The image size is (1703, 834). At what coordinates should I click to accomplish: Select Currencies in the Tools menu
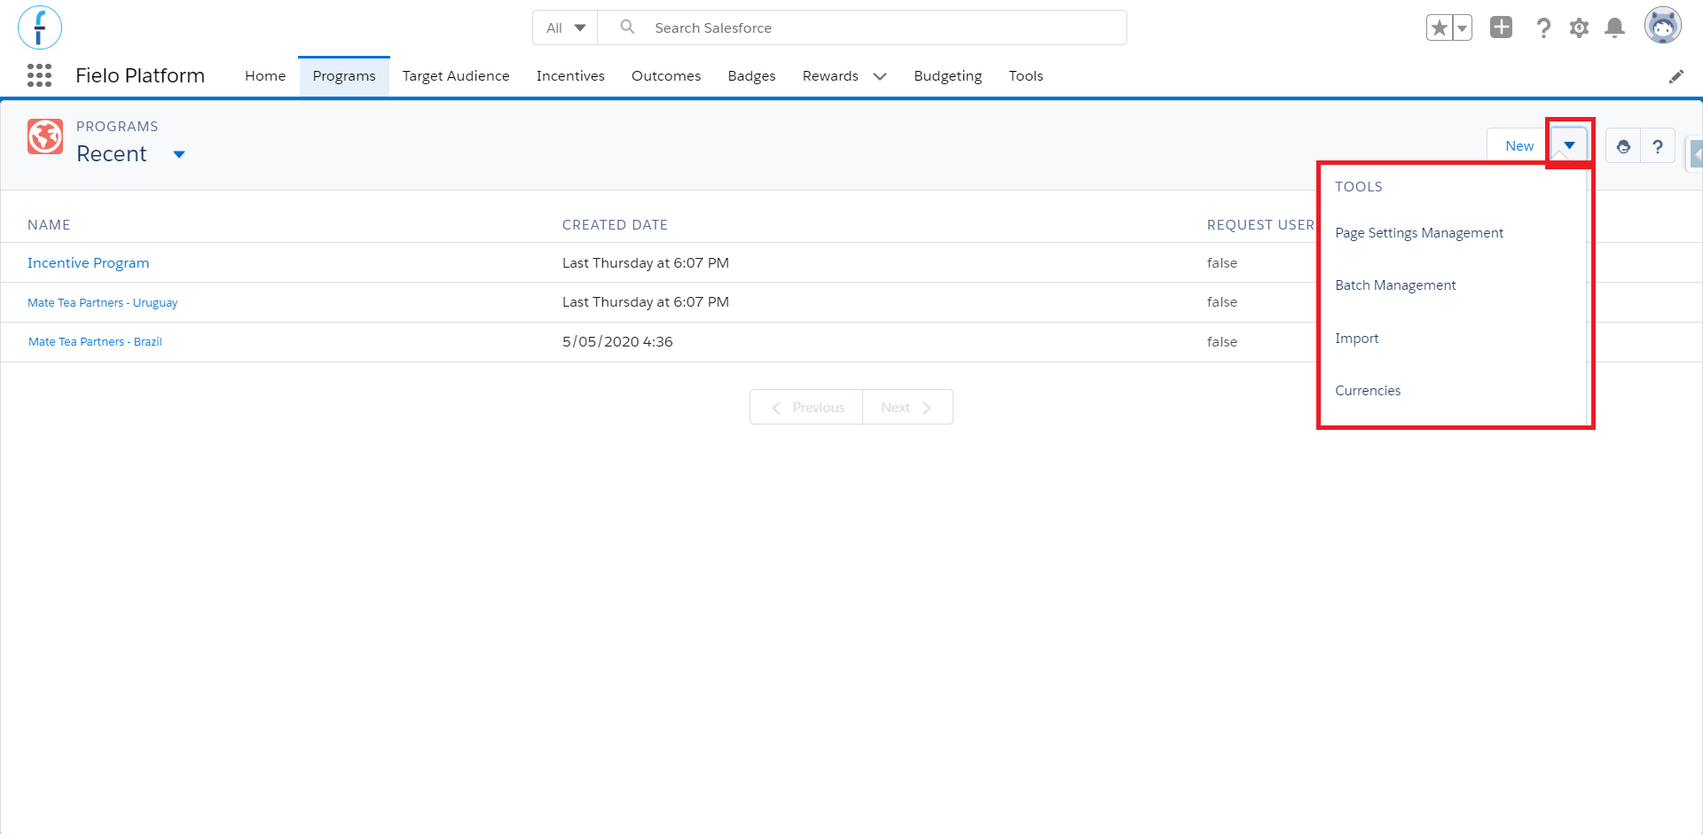click(1368, 391)
